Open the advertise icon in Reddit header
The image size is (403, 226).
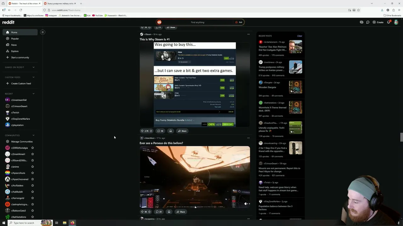pos(361,22)
